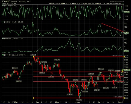The height and width of the screenshot is (104, 131).
Task: Click the 2726.68 bottom price label
Action: click(79, 100)
